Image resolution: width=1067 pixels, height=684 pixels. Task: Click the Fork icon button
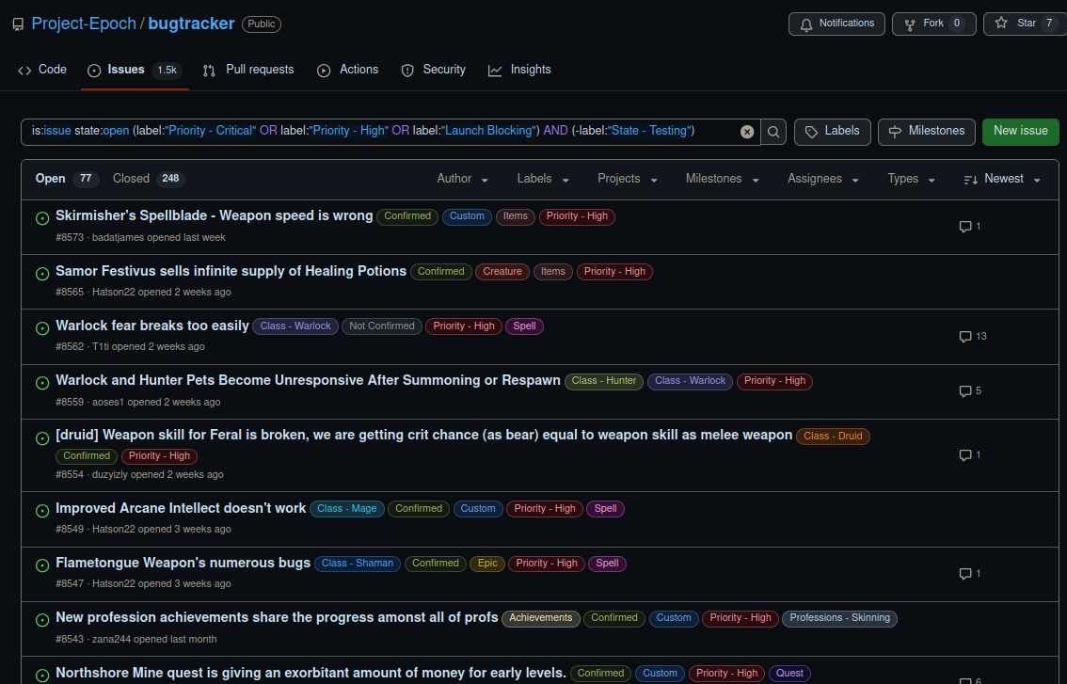(x=933, y=24)
